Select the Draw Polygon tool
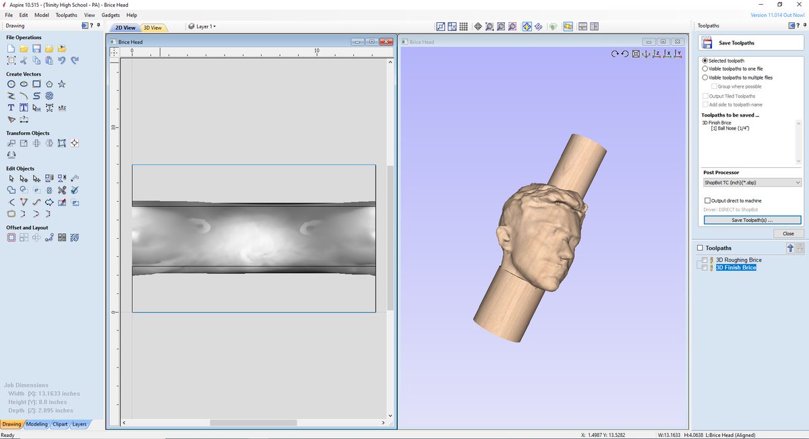 click(x=49, y=84)
